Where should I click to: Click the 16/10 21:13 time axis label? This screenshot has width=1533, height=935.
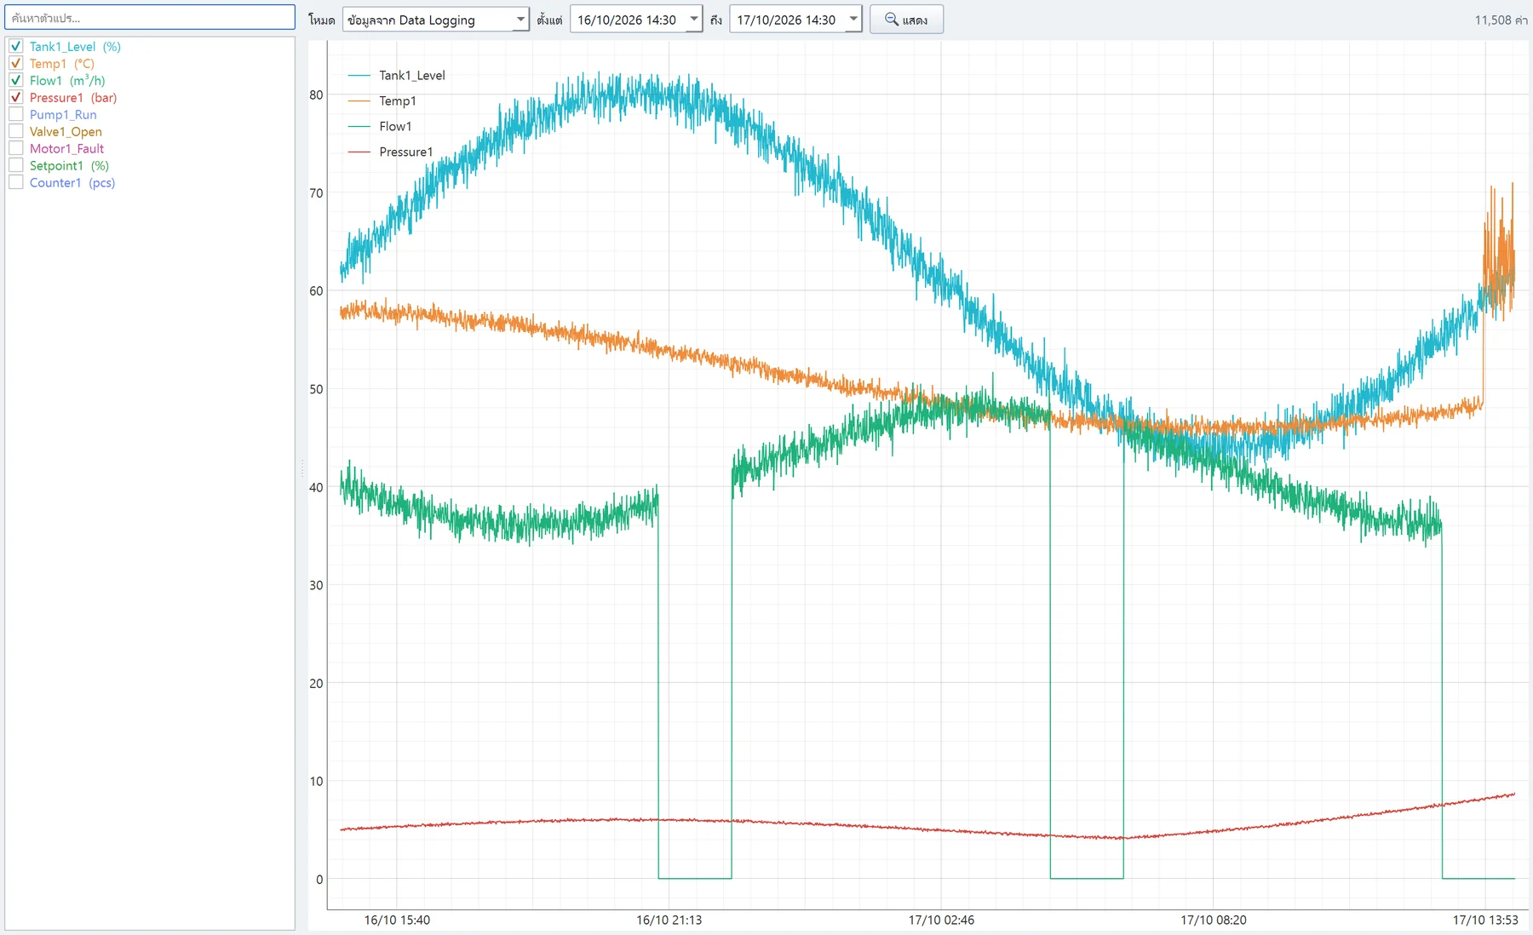click(x=669, y=920)
